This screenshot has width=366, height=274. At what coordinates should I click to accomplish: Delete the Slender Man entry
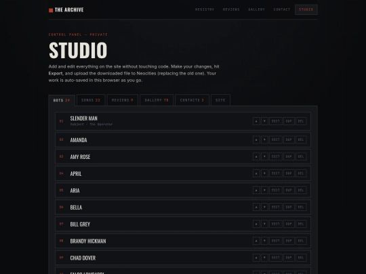click(x=301, y=121)
